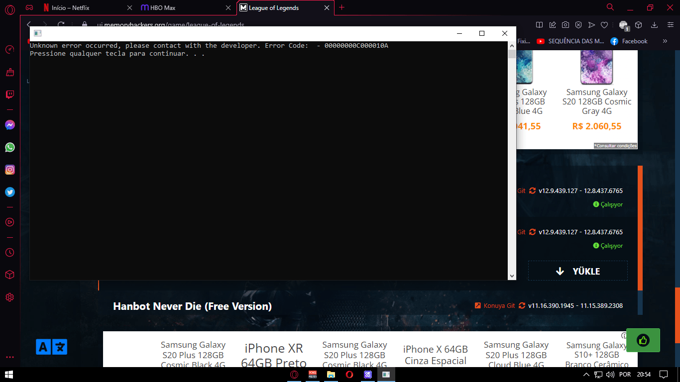Open History clock icon in sidebar

pyautogui.click(x=10, y=253)
